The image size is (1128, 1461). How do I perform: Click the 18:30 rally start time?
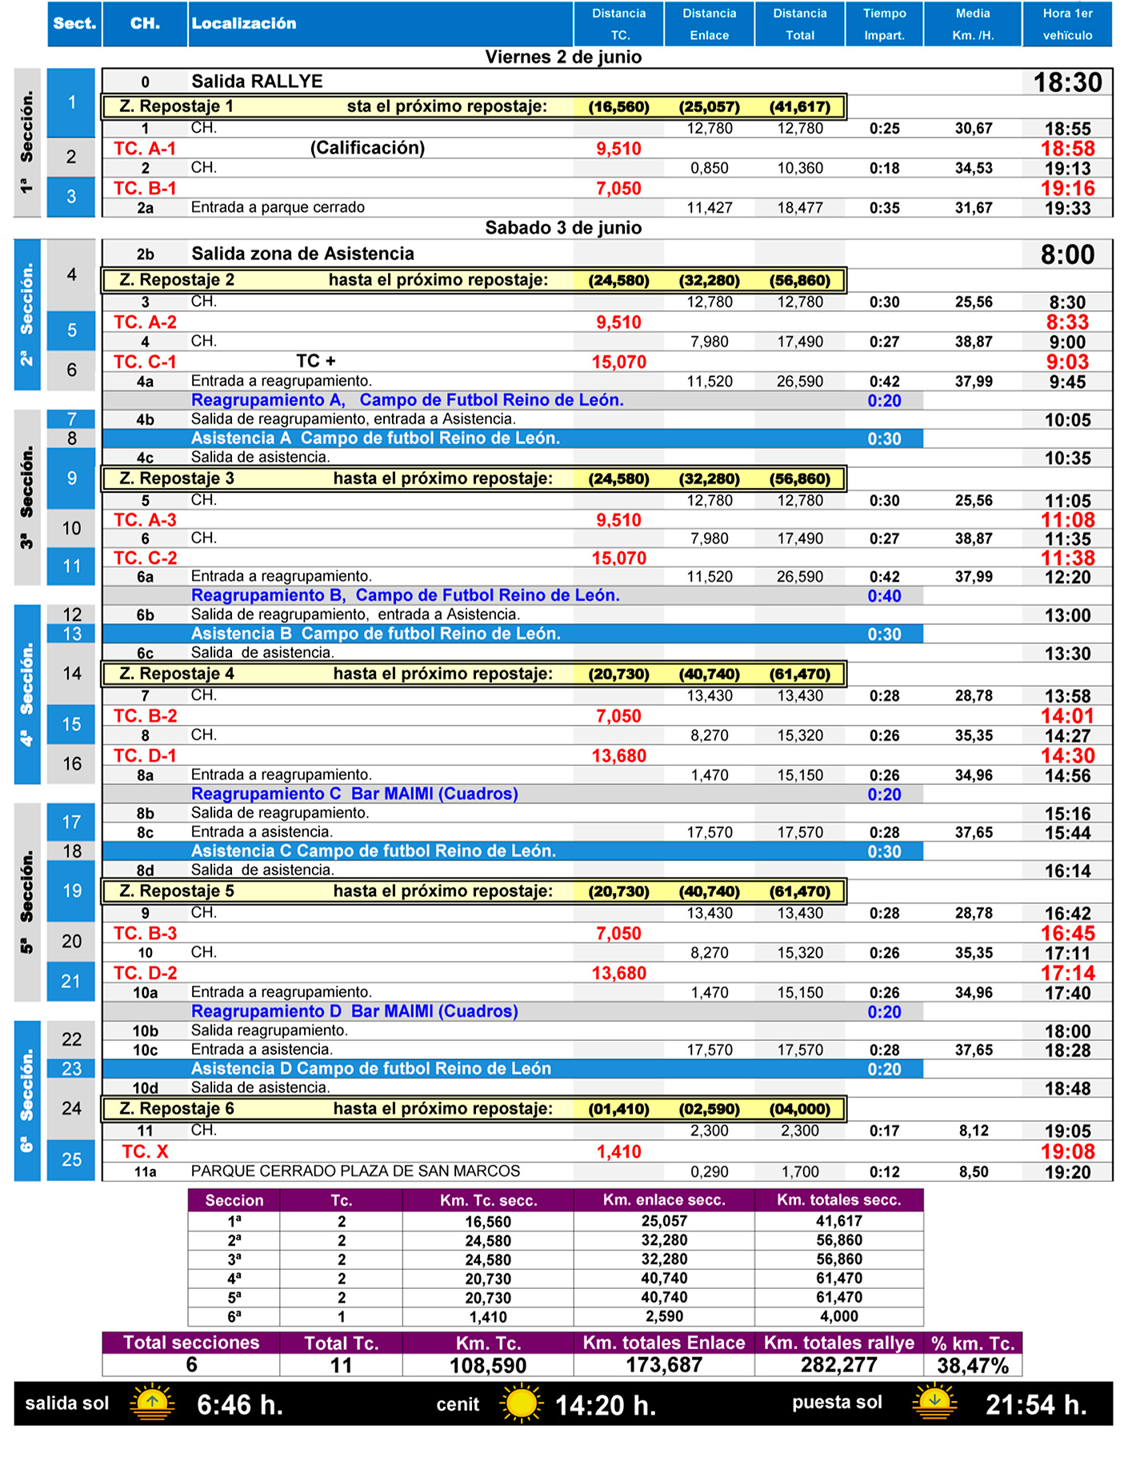tap(1067, 82)
